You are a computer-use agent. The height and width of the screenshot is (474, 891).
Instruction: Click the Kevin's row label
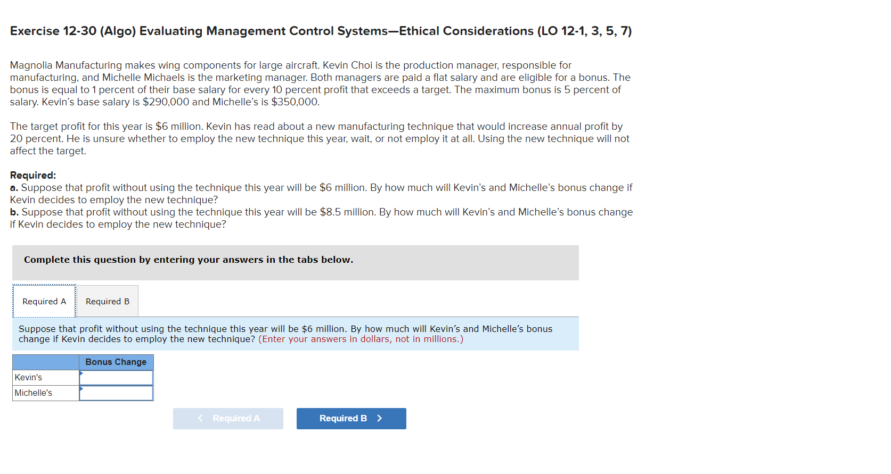pos(29,377)
